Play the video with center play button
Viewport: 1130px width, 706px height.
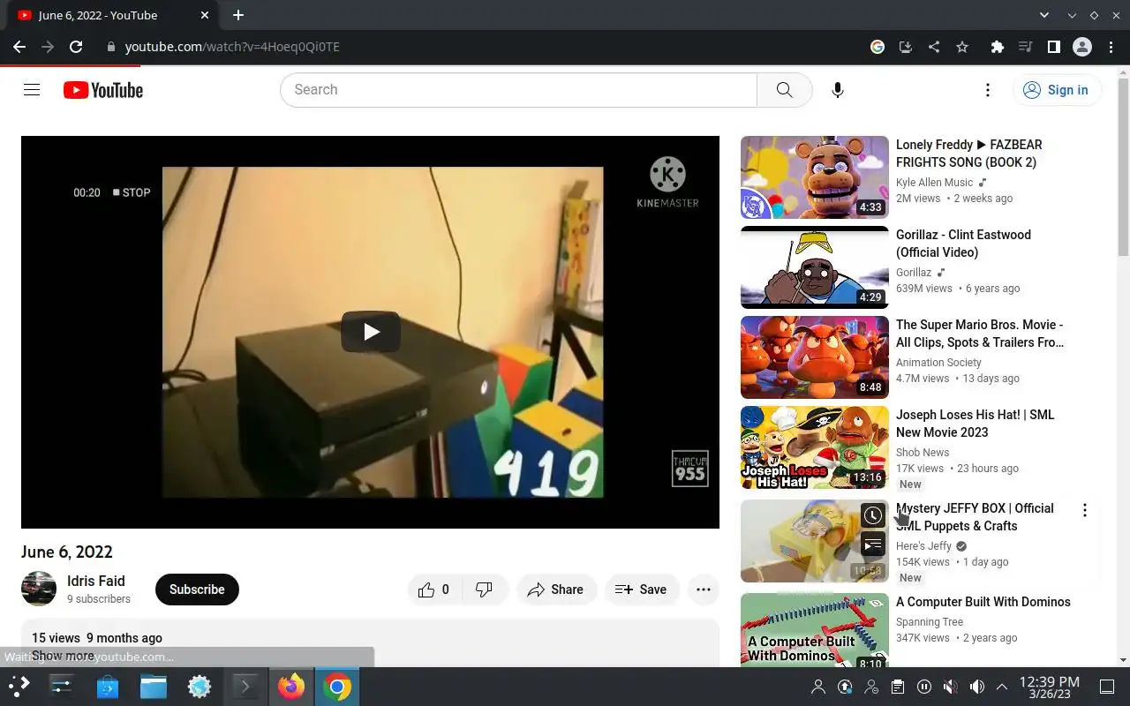[371, 332]
